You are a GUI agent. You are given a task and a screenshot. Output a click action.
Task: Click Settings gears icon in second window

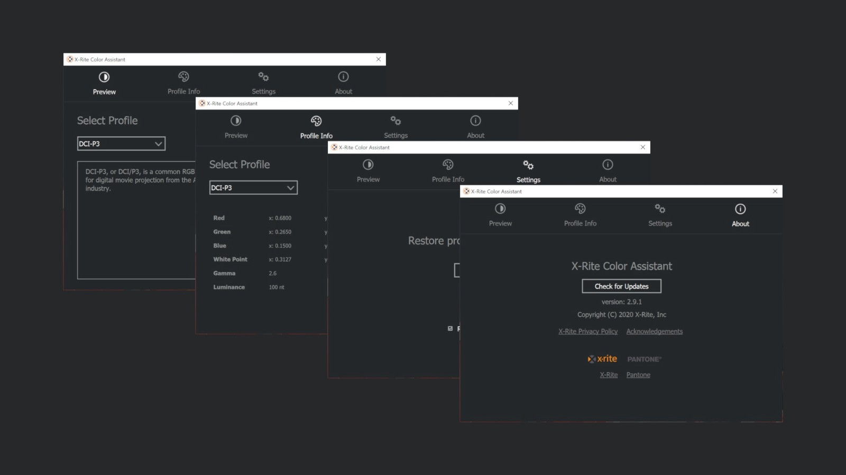tap(396, 120)
